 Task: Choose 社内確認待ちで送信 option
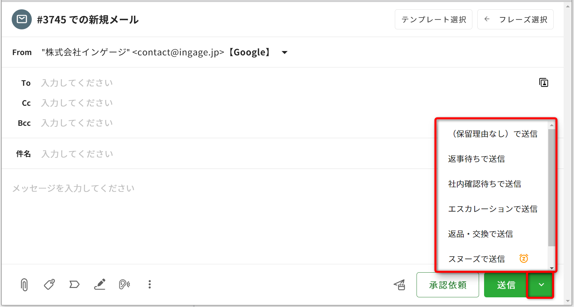484,184
